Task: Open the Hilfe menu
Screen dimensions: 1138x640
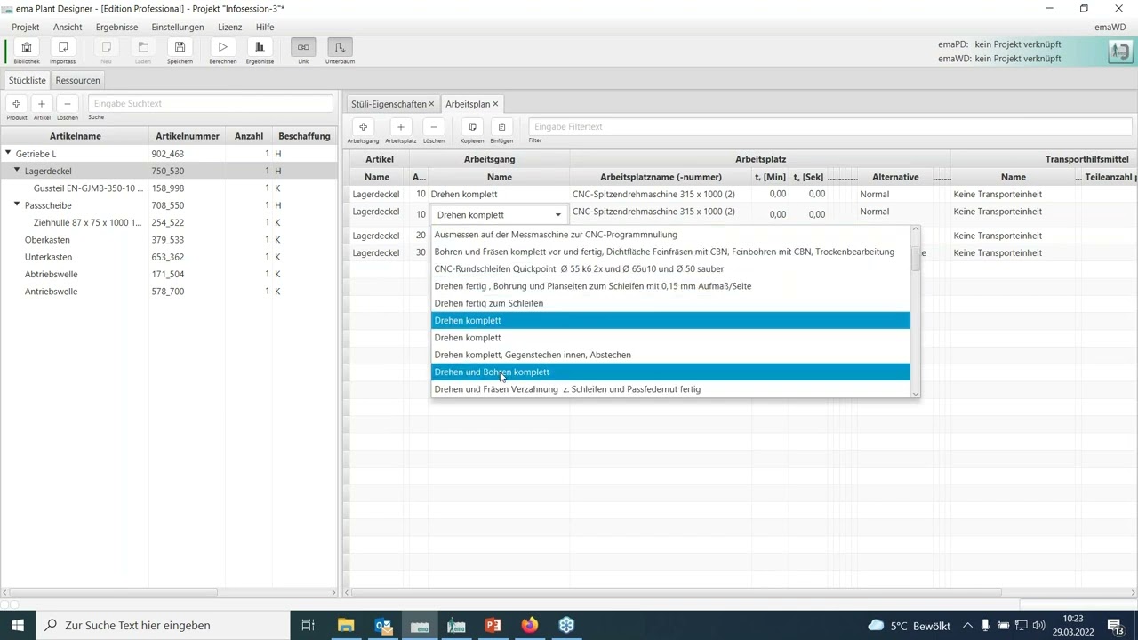Action: click(x=265, y=27)
